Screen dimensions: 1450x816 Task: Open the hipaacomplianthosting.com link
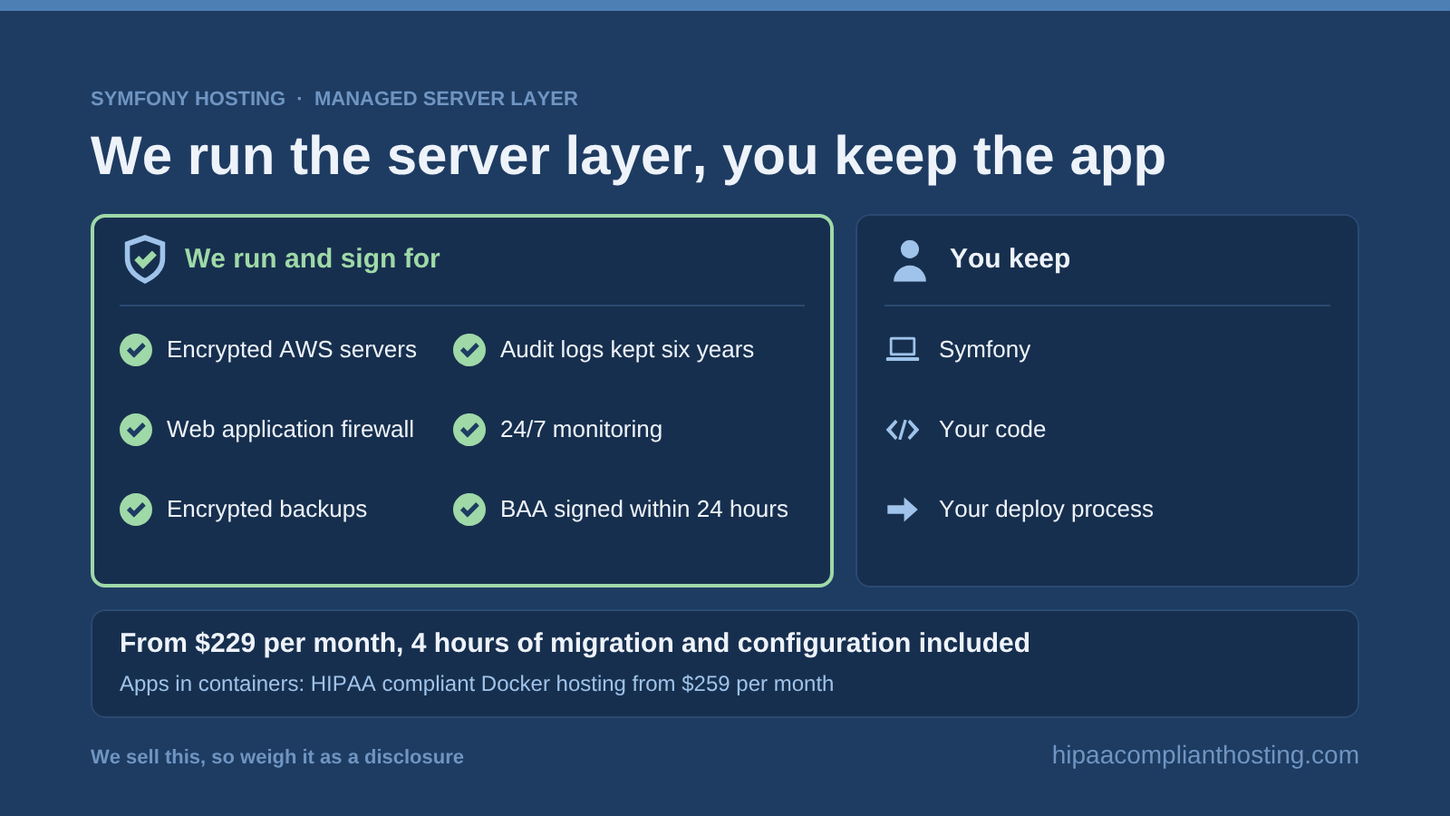[x=1205, y=755]
